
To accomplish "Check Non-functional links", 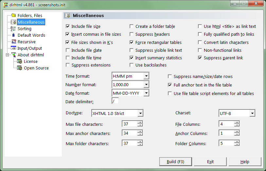I will [200, 50].
